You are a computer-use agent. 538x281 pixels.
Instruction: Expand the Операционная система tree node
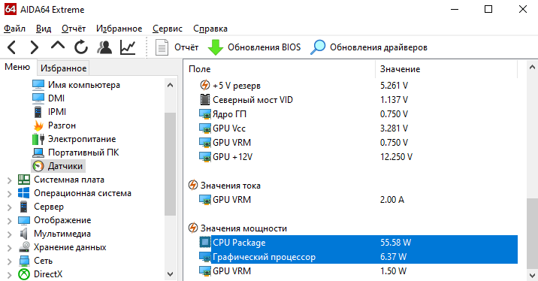pos(10,194)
